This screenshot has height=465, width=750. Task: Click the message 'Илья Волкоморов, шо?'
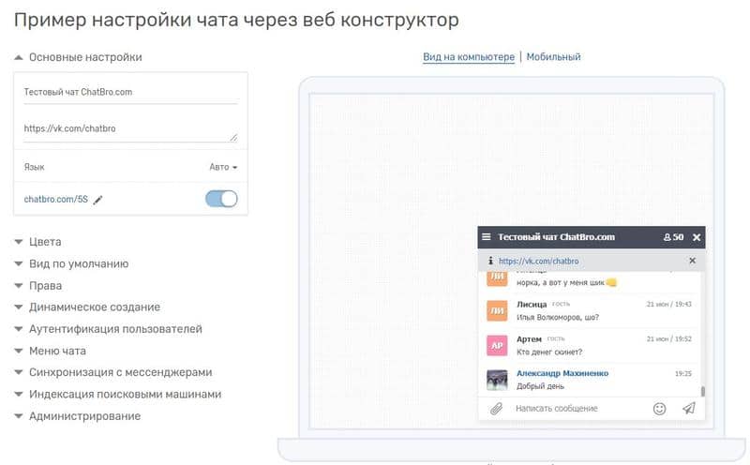point(558,317)
